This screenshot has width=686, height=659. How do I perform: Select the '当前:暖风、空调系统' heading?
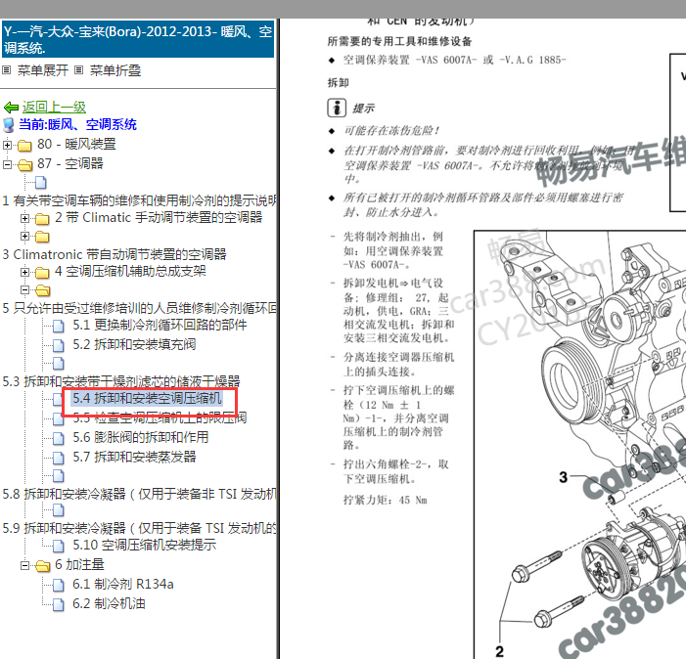(78, 124)
